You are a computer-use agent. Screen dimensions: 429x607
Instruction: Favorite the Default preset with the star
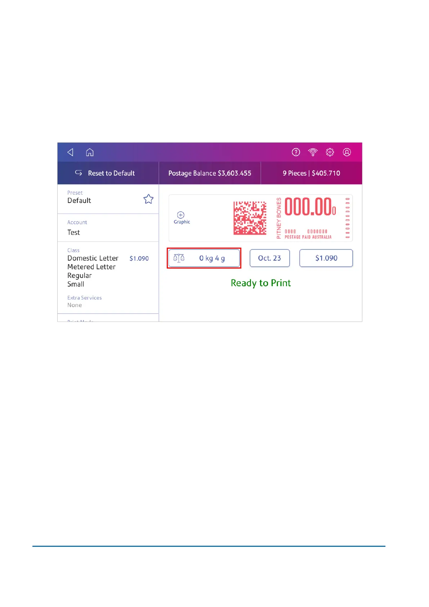pos(148,199)
